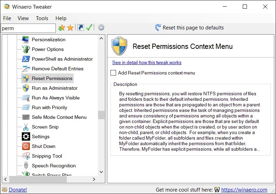The height and width of the screenshot is (194, 276).
Task: Click the Add to Bookmarks star icon
Action: coord(62,28)
